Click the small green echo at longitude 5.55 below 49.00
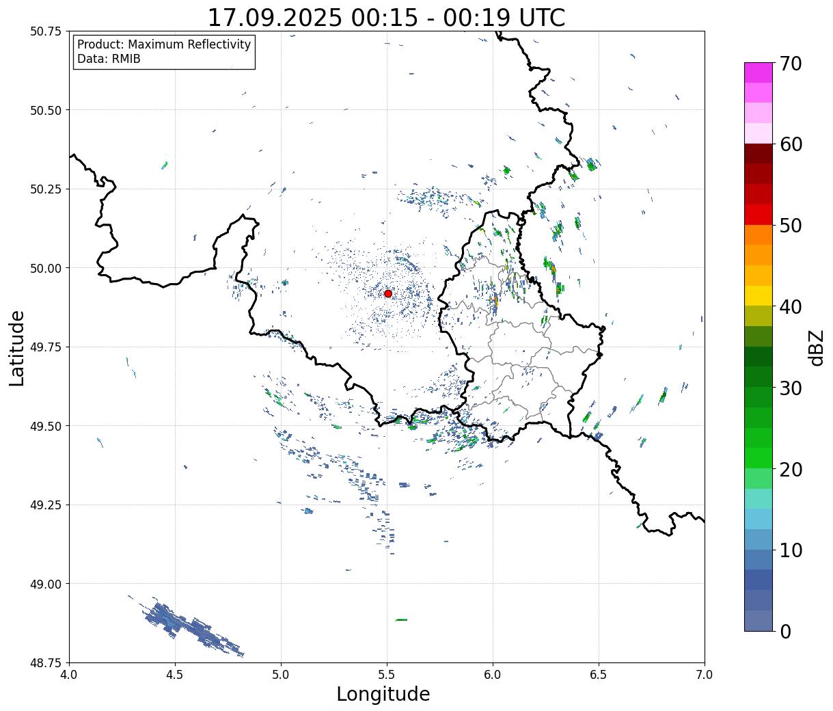Viewport: 833px width, 711px height. (401, 620)
